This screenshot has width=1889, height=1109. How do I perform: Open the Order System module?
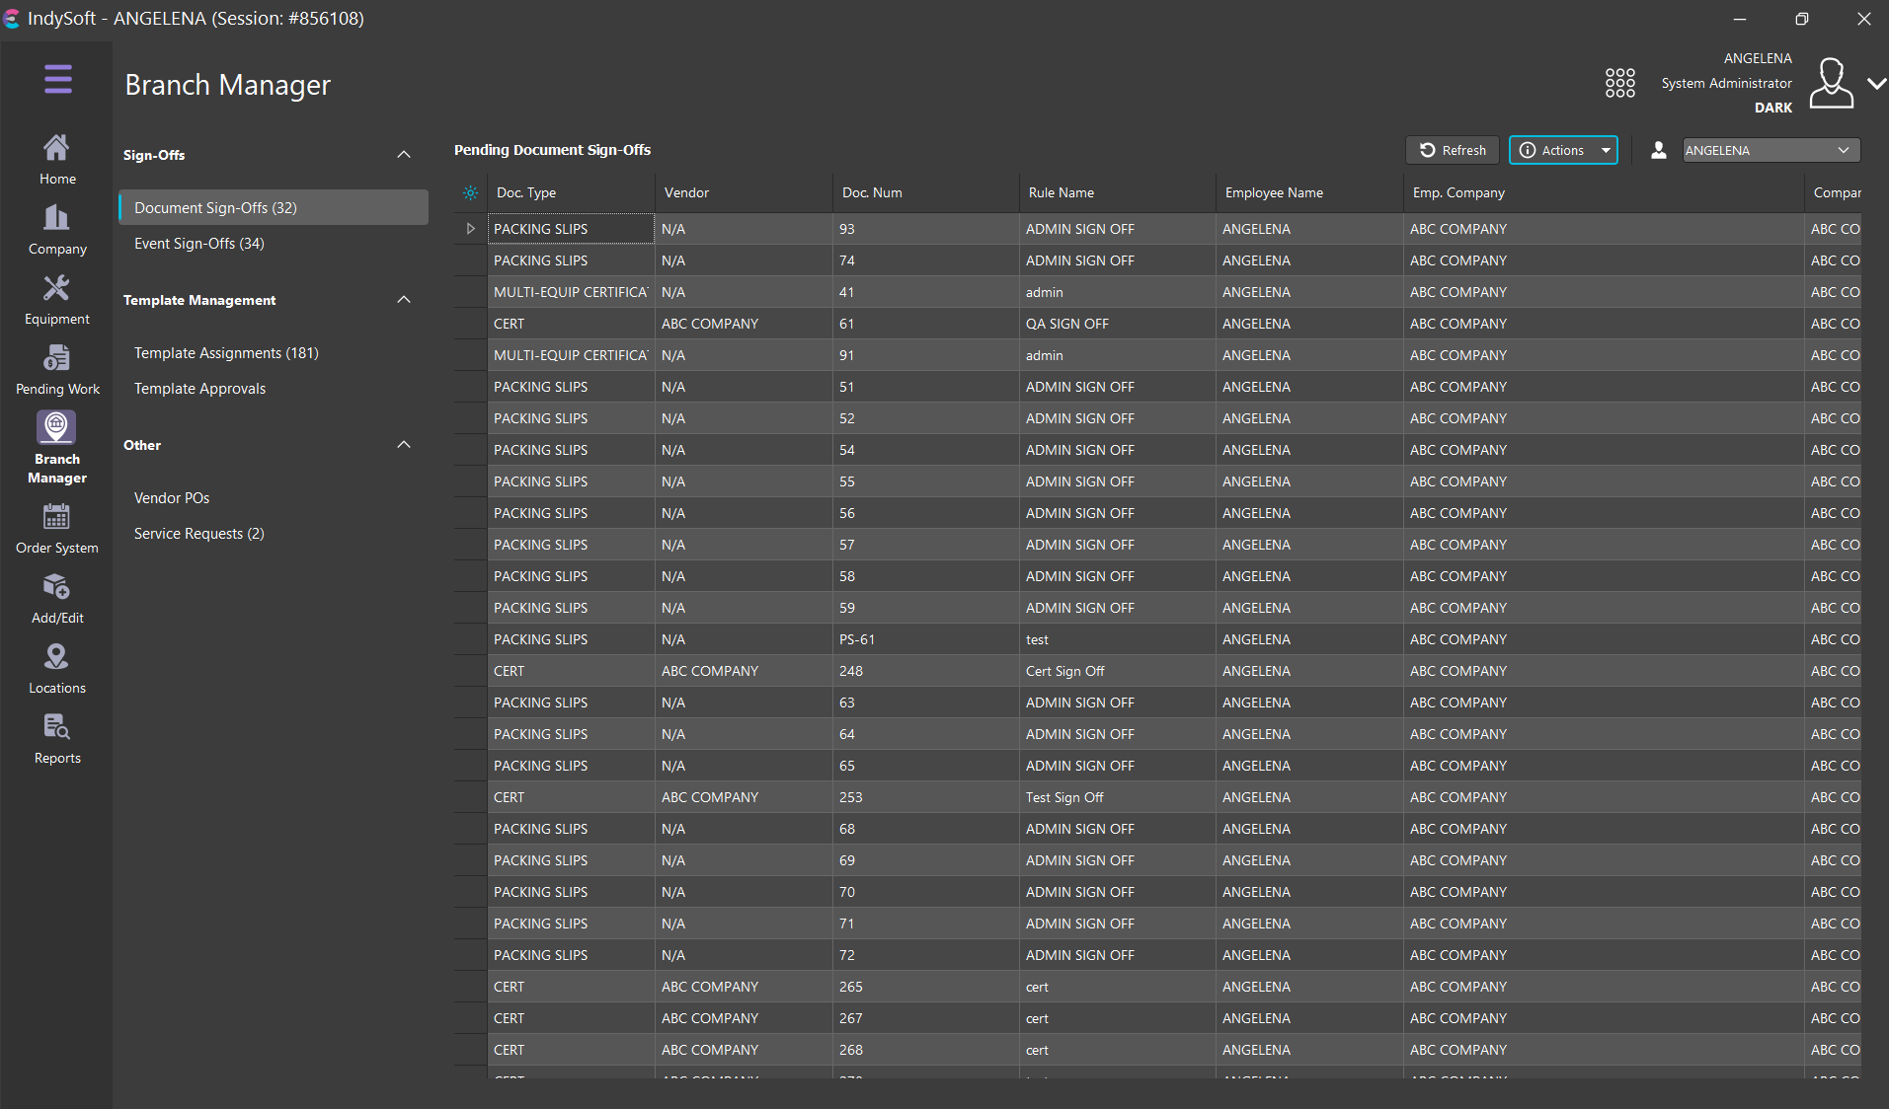(57, 529)
